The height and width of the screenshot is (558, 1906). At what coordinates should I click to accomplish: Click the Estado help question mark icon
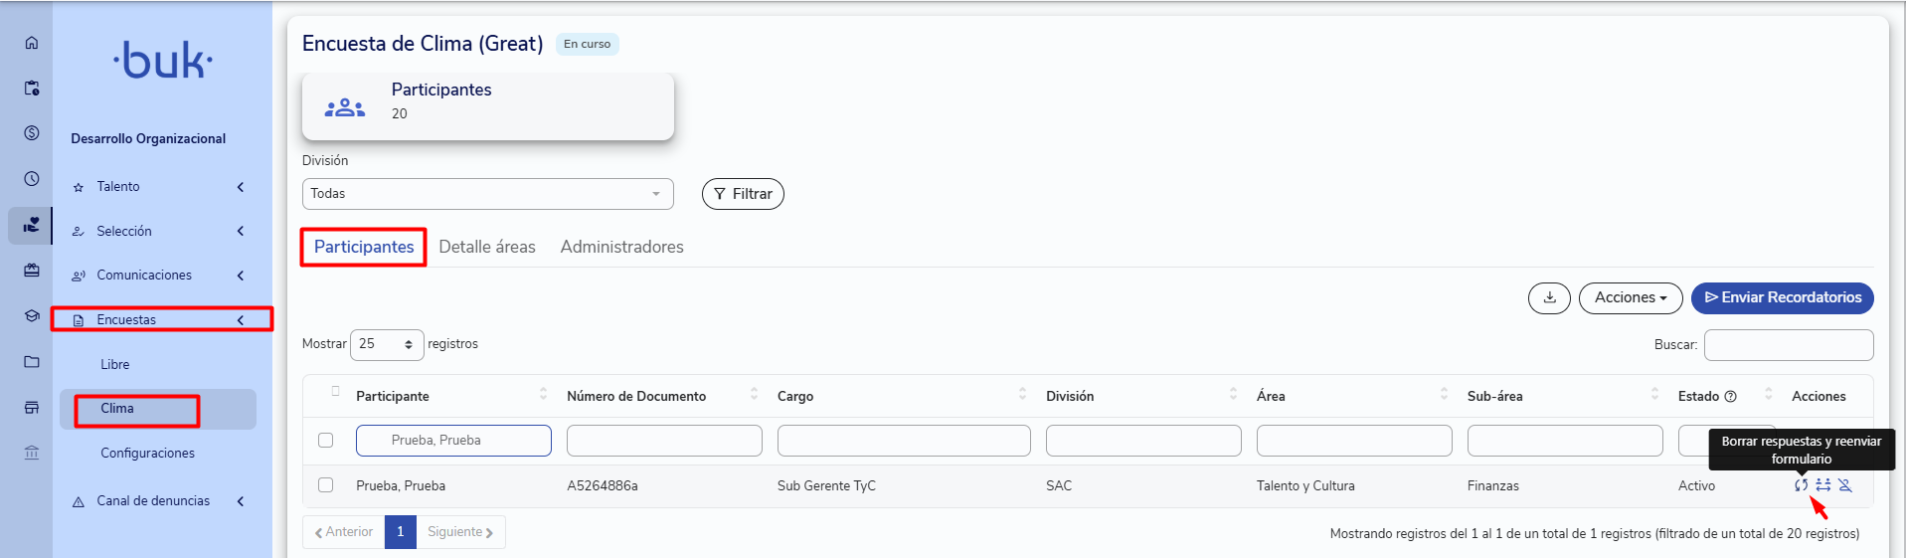(1730, 396)
